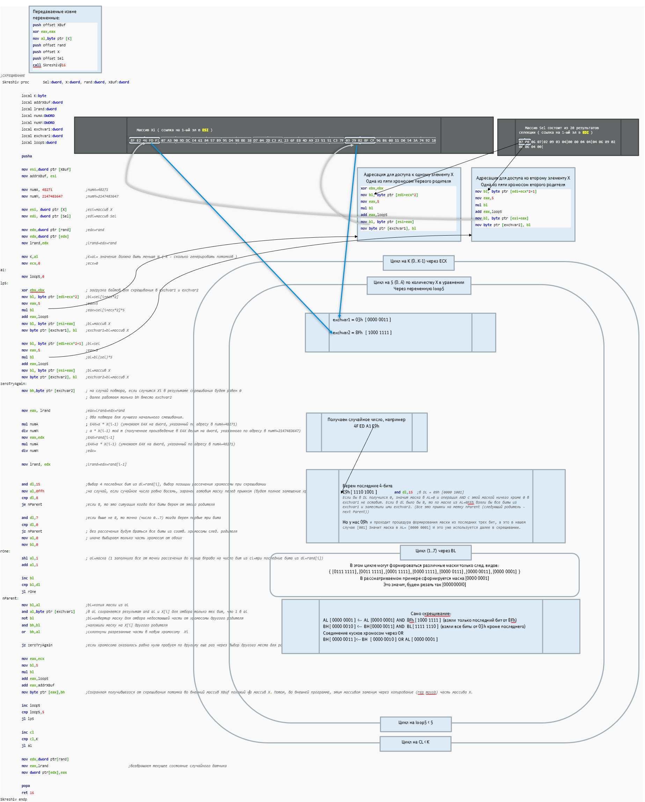Click the 'zeroTryAgain:' label
The width and height of the screenshot is (645, 802).
tap(13, 384)
